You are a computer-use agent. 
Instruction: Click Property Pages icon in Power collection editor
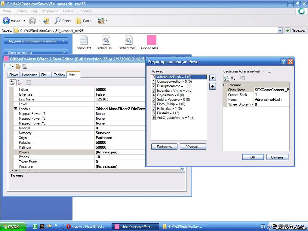pyautogui.click(x=242, y=78)
